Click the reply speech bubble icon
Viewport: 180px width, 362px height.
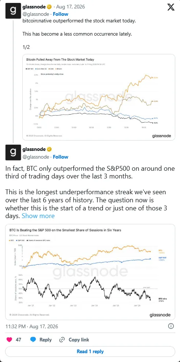[33, 340]
